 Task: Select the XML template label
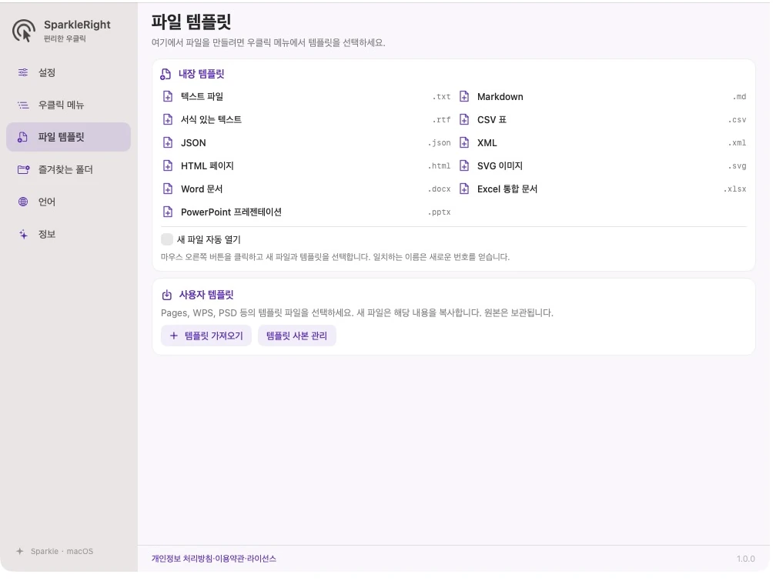tap(487, 143)
